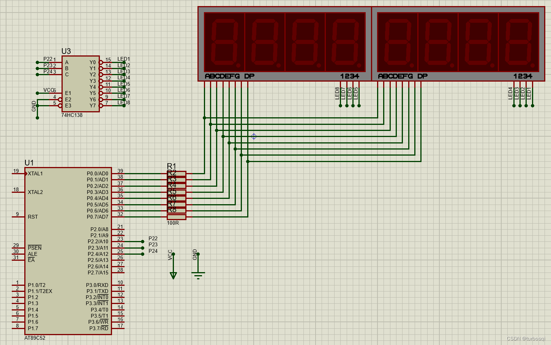Image resolution: width=551 pixels, height=345 pixels.
Task: Select the resistor on the P0.7/AD7 line
Action: pos(177,217)
